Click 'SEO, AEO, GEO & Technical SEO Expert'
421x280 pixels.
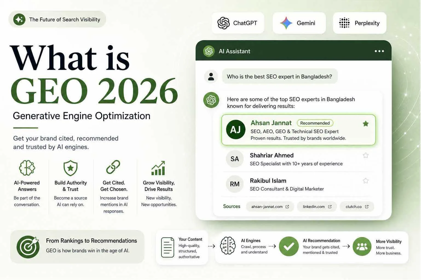[295, 132]
